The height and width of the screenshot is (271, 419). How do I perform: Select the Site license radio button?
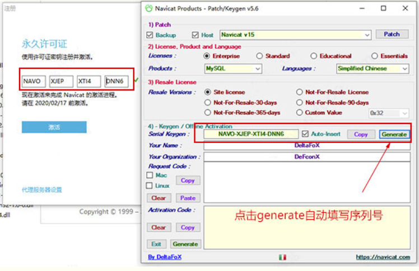pos(207,92)
